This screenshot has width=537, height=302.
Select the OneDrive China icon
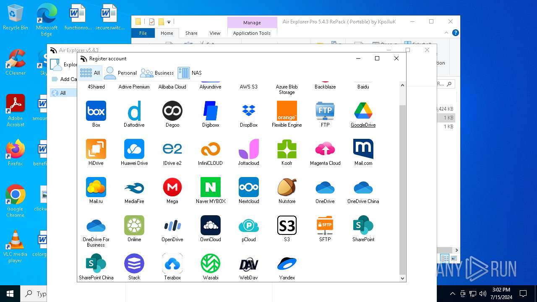(x=363, y=187)
